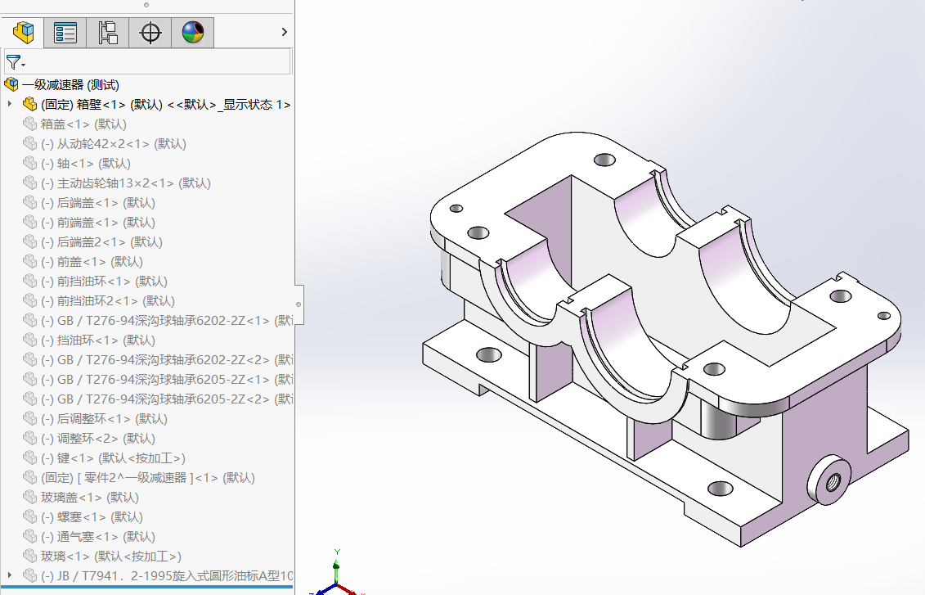Open the DisplayManager colored sphere icon

click(x=192, y=32)
